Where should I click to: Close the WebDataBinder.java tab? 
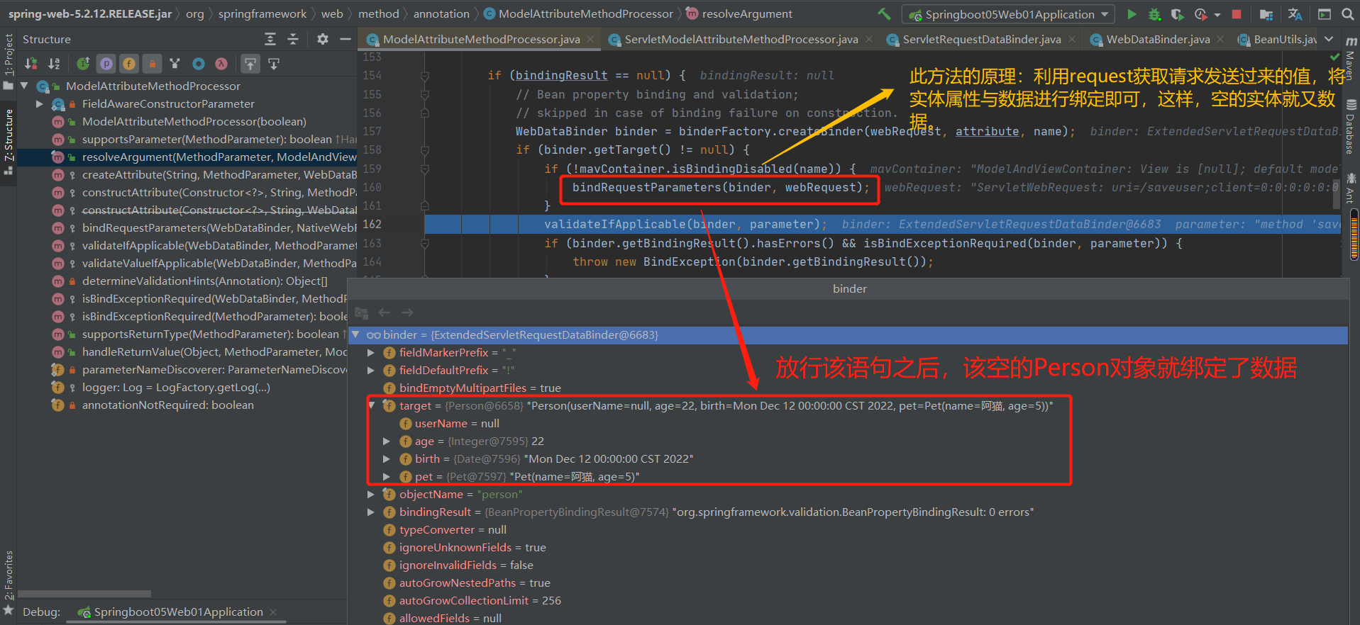point(1220,39)
